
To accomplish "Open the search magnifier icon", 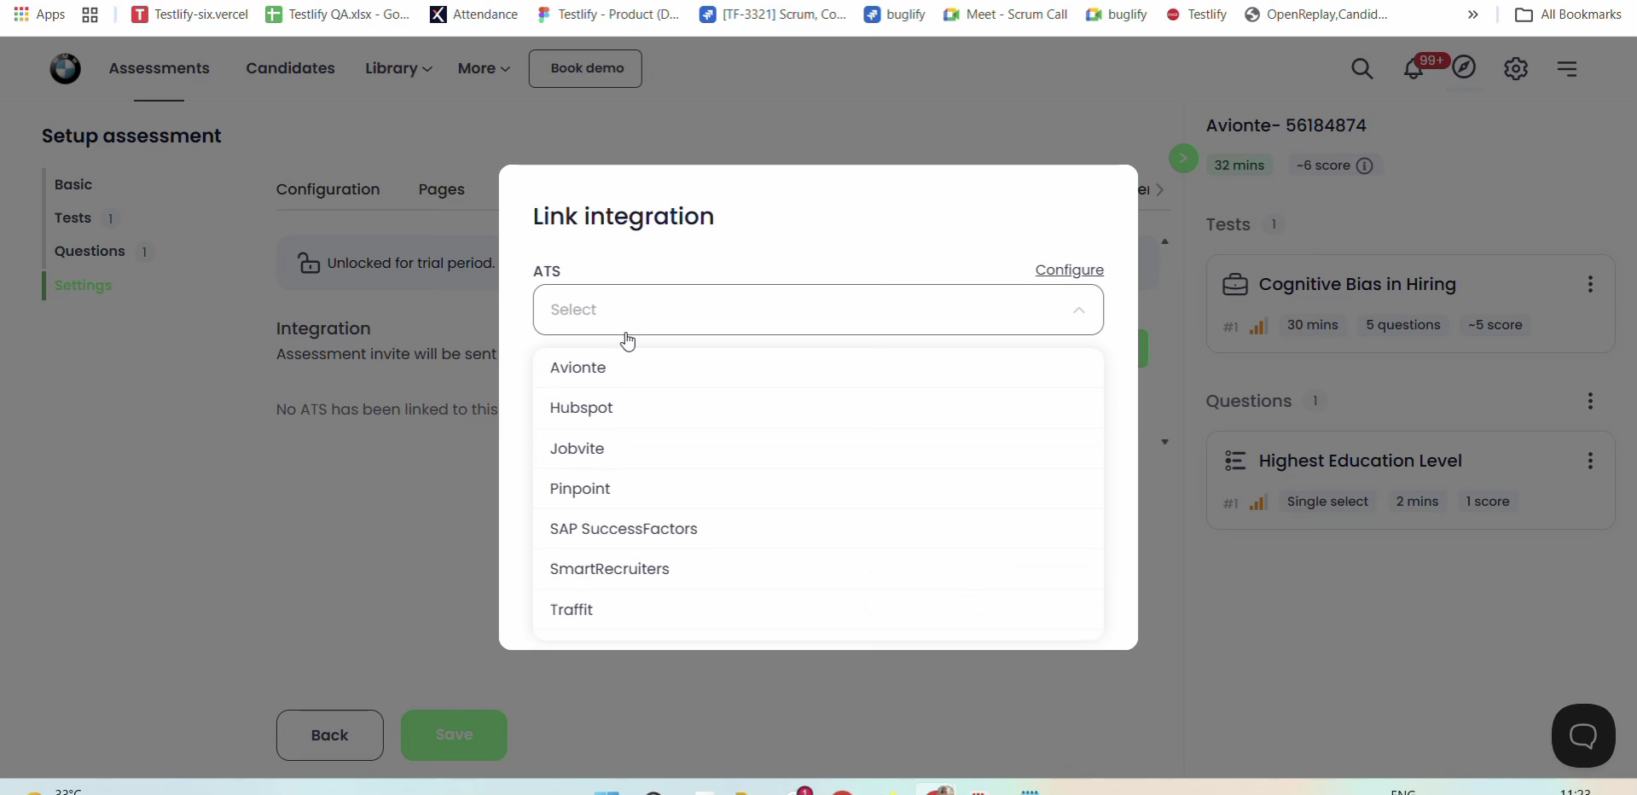I will pyautogui.click(x=1361, y=68).
